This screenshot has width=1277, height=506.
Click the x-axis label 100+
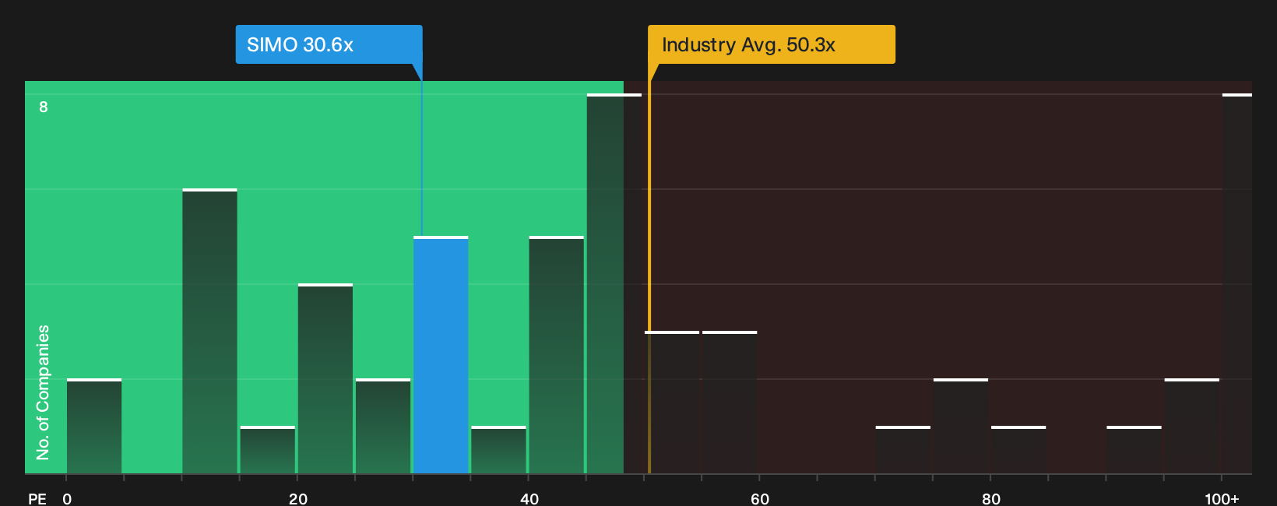point(1222,498)
